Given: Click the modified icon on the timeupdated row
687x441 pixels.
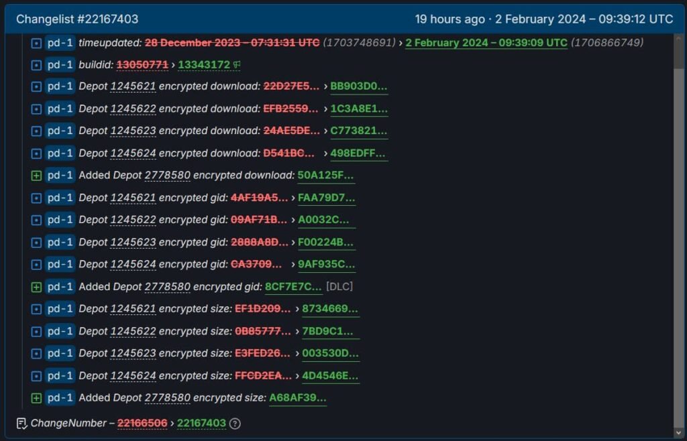Looking at the screenshot, I should click(x=36, y=43).
